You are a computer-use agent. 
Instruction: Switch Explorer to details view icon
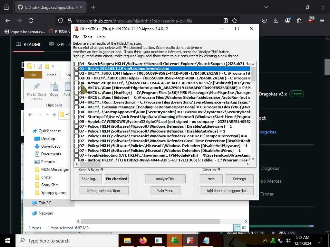pos(237,228)
